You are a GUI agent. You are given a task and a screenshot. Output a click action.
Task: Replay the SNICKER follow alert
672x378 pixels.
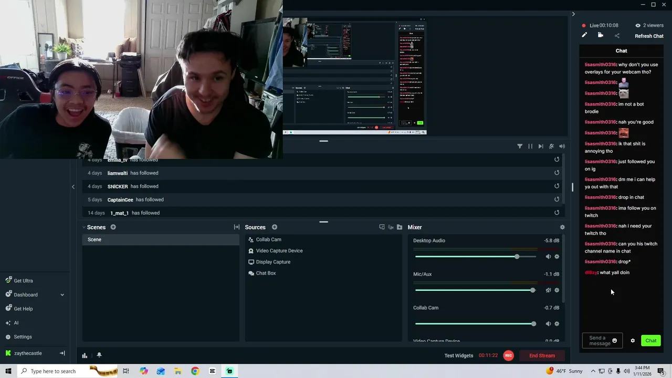[x=556, y=186]
